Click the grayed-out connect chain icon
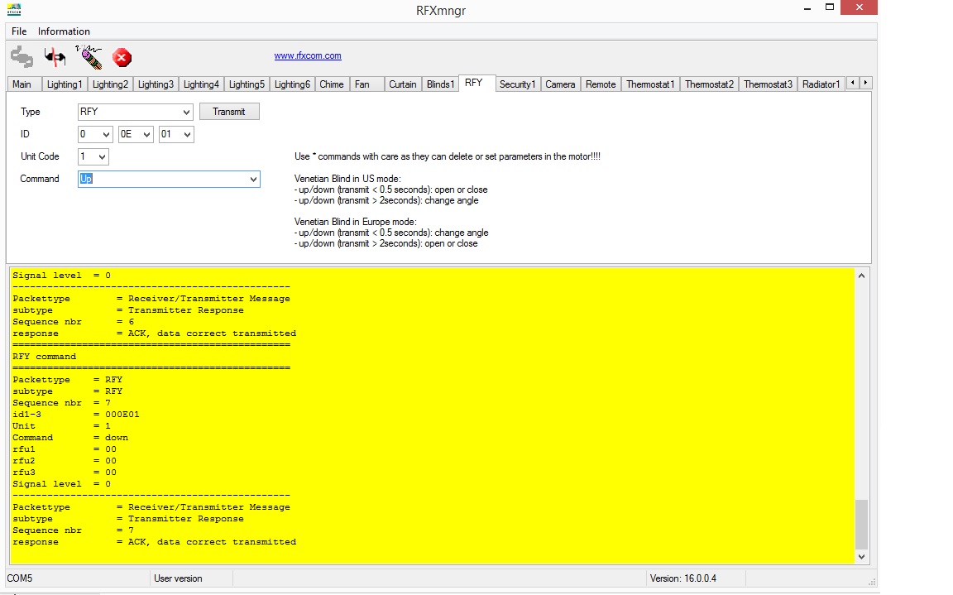953x595 pixels. (x=22, y=57)
